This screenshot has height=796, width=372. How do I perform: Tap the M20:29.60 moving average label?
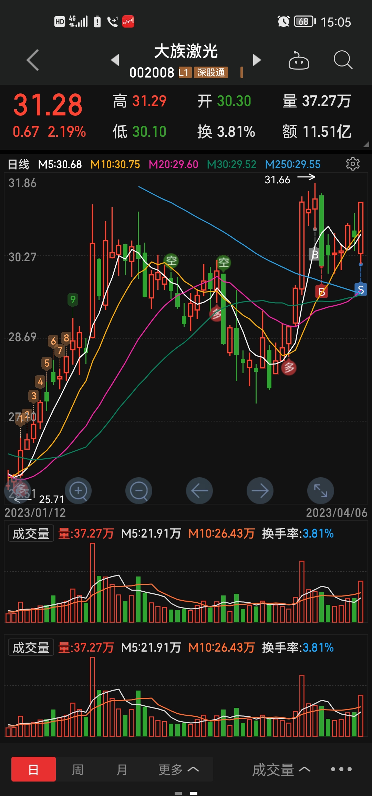(173, 164)
